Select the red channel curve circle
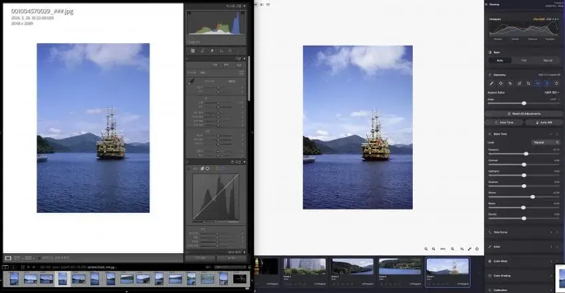This screenshot has width=565, height=293. pos(213,168)
